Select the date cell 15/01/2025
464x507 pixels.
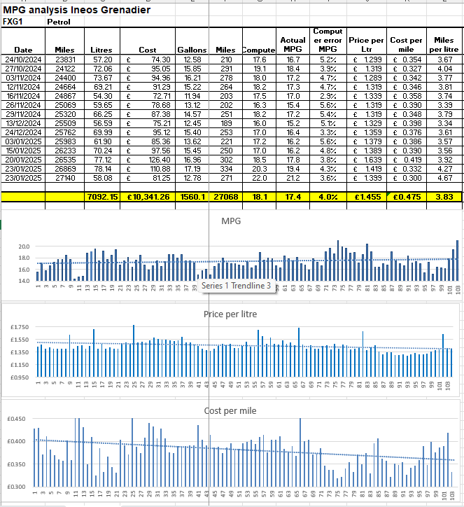click(23, 151)
